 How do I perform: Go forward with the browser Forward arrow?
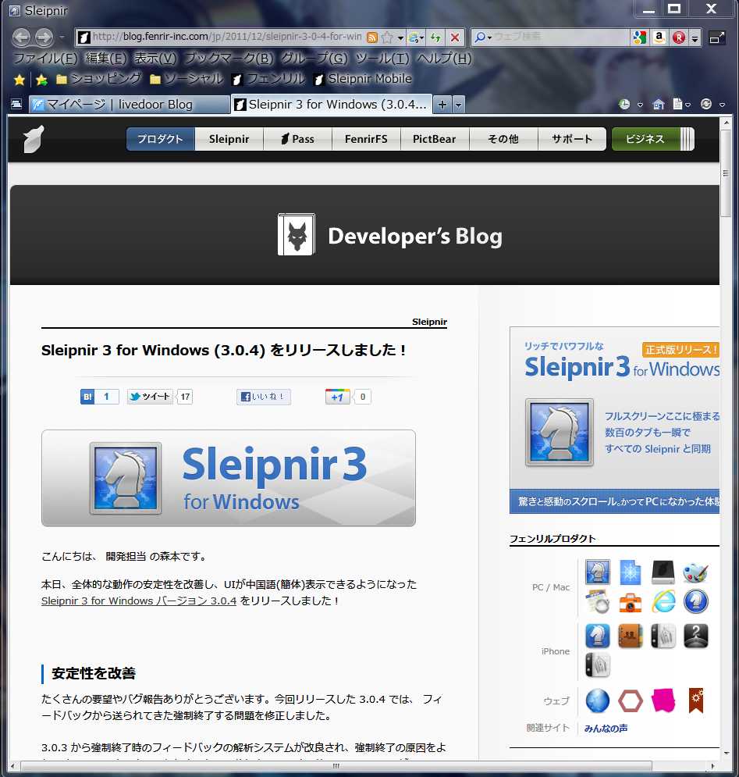pyautogui.click(x=44, y=37)
